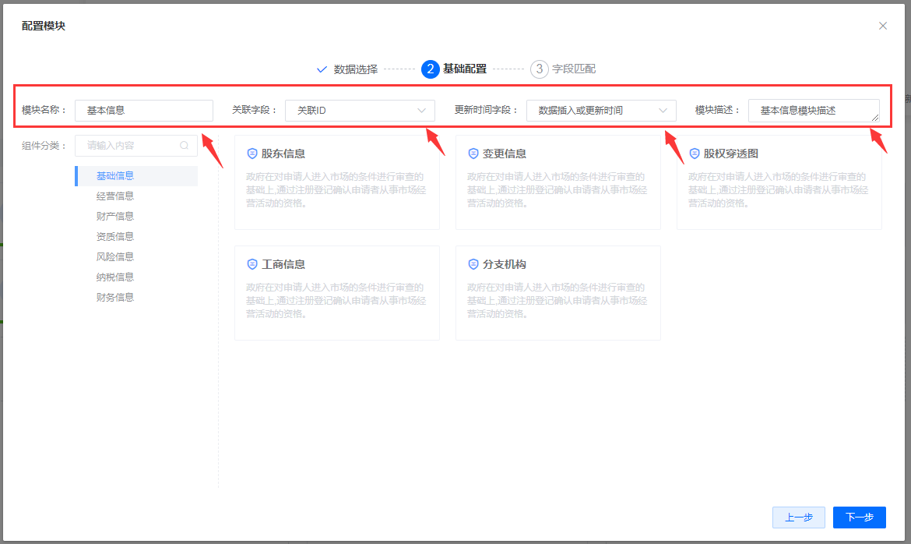911x544 pixels.
Task: Click the 股东信息 card description text
Action: tap(336, 189)
